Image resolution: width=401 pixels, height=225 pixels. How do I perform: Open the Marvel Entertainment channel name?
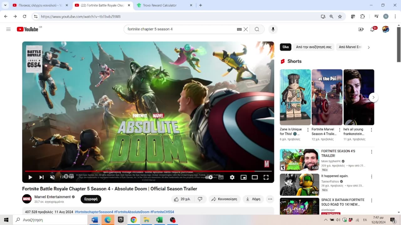(53, 197)
